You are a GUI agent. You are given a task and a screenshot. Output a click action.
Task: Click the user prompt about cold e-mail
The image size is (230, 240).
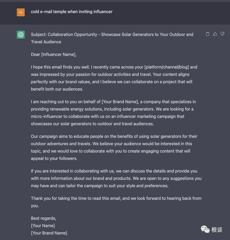pos(72,12)
